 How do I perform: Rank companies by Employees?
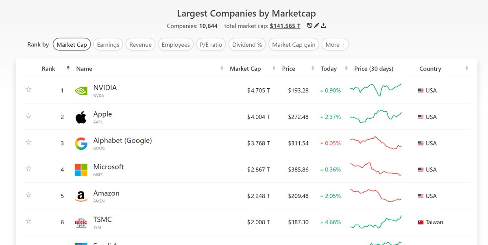[176, 44]
